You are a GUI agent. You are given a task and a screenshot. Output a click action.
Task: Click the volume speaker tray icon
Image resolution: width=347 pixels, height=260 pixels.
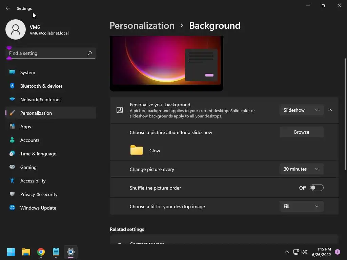[x=304, y=252]
